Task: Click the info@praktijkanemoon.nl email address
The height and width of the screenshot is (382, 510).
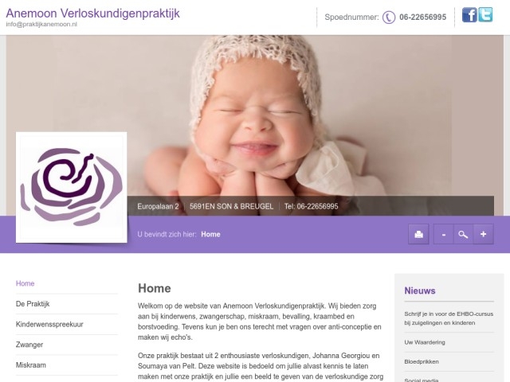Action: [41, 25]
